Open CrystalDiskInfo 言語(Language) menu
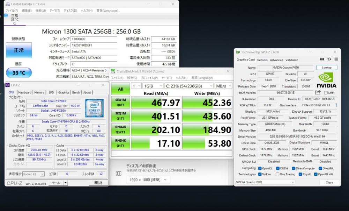The image size is (349, 211). coord(107,10)
